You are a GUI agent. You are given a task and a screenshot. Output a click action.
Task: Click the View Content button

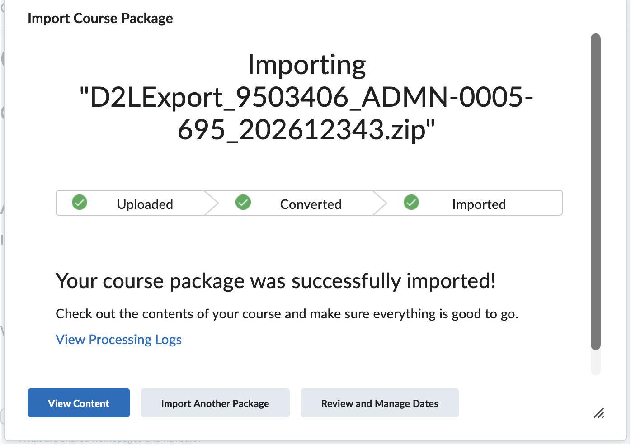click(78, 402)
